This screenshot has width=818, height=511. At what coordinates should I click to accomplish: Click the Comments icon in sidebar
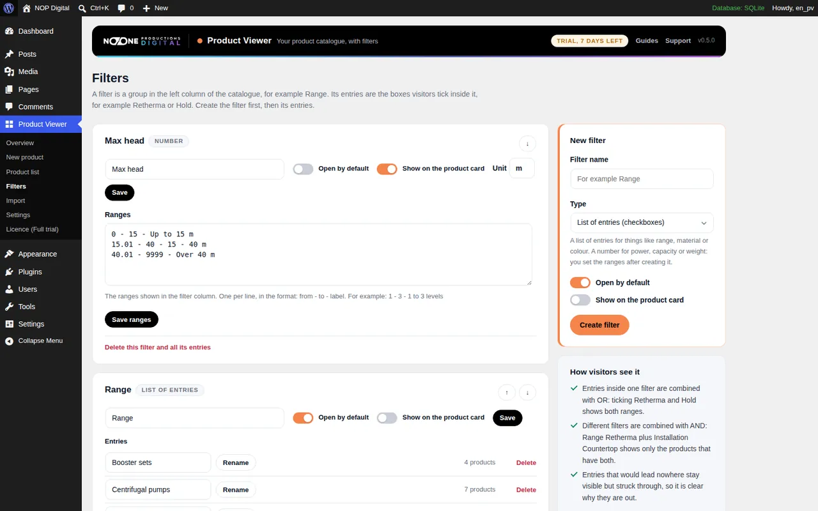(9, 107)
